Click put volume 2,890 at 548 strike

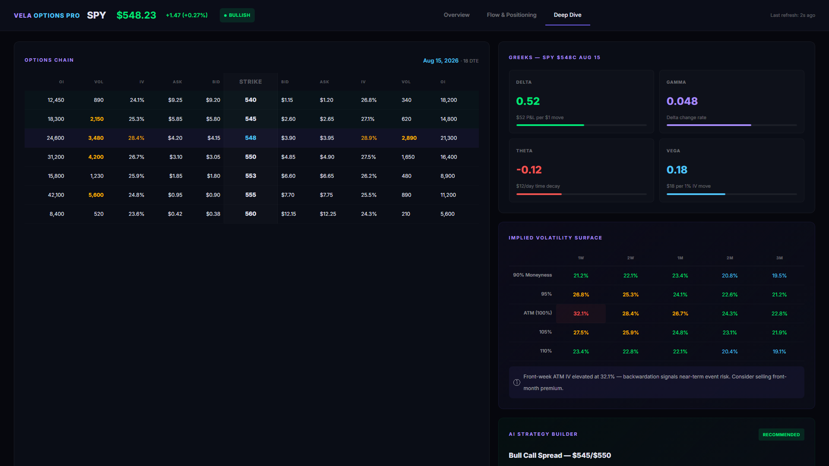pos(409,138)
